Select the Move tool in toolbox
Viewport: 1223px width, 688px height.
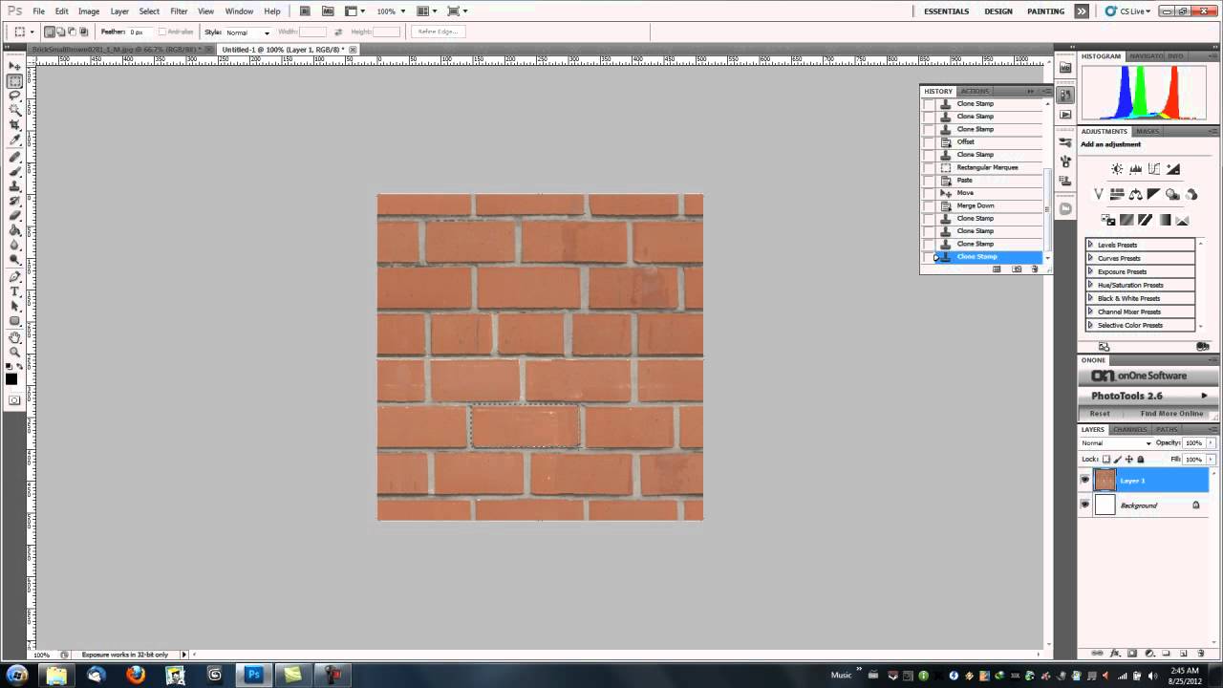click(14, 66)
